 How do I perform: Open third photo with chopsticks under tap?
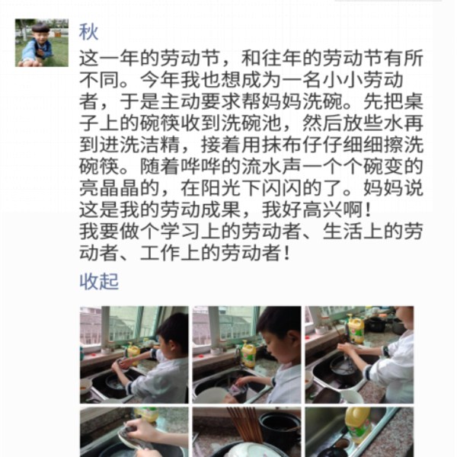coord(360,355)
